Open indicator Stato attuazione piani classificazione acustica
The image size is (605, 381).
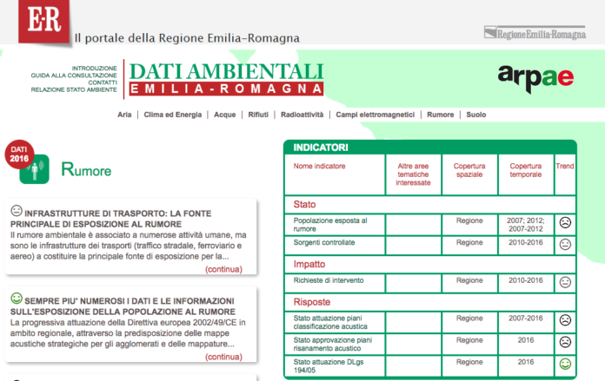coord(330,322)
